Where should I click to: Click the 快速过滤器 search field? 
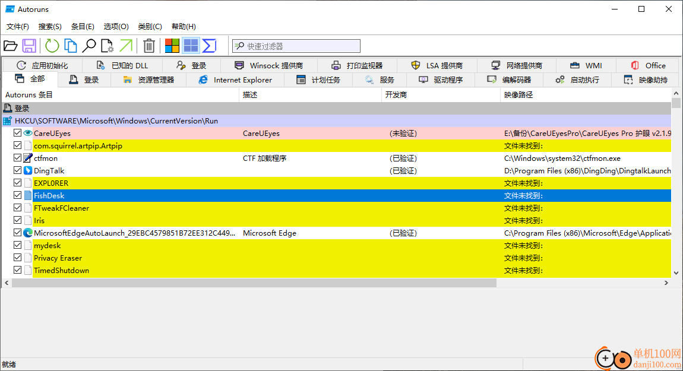(296, 46)
